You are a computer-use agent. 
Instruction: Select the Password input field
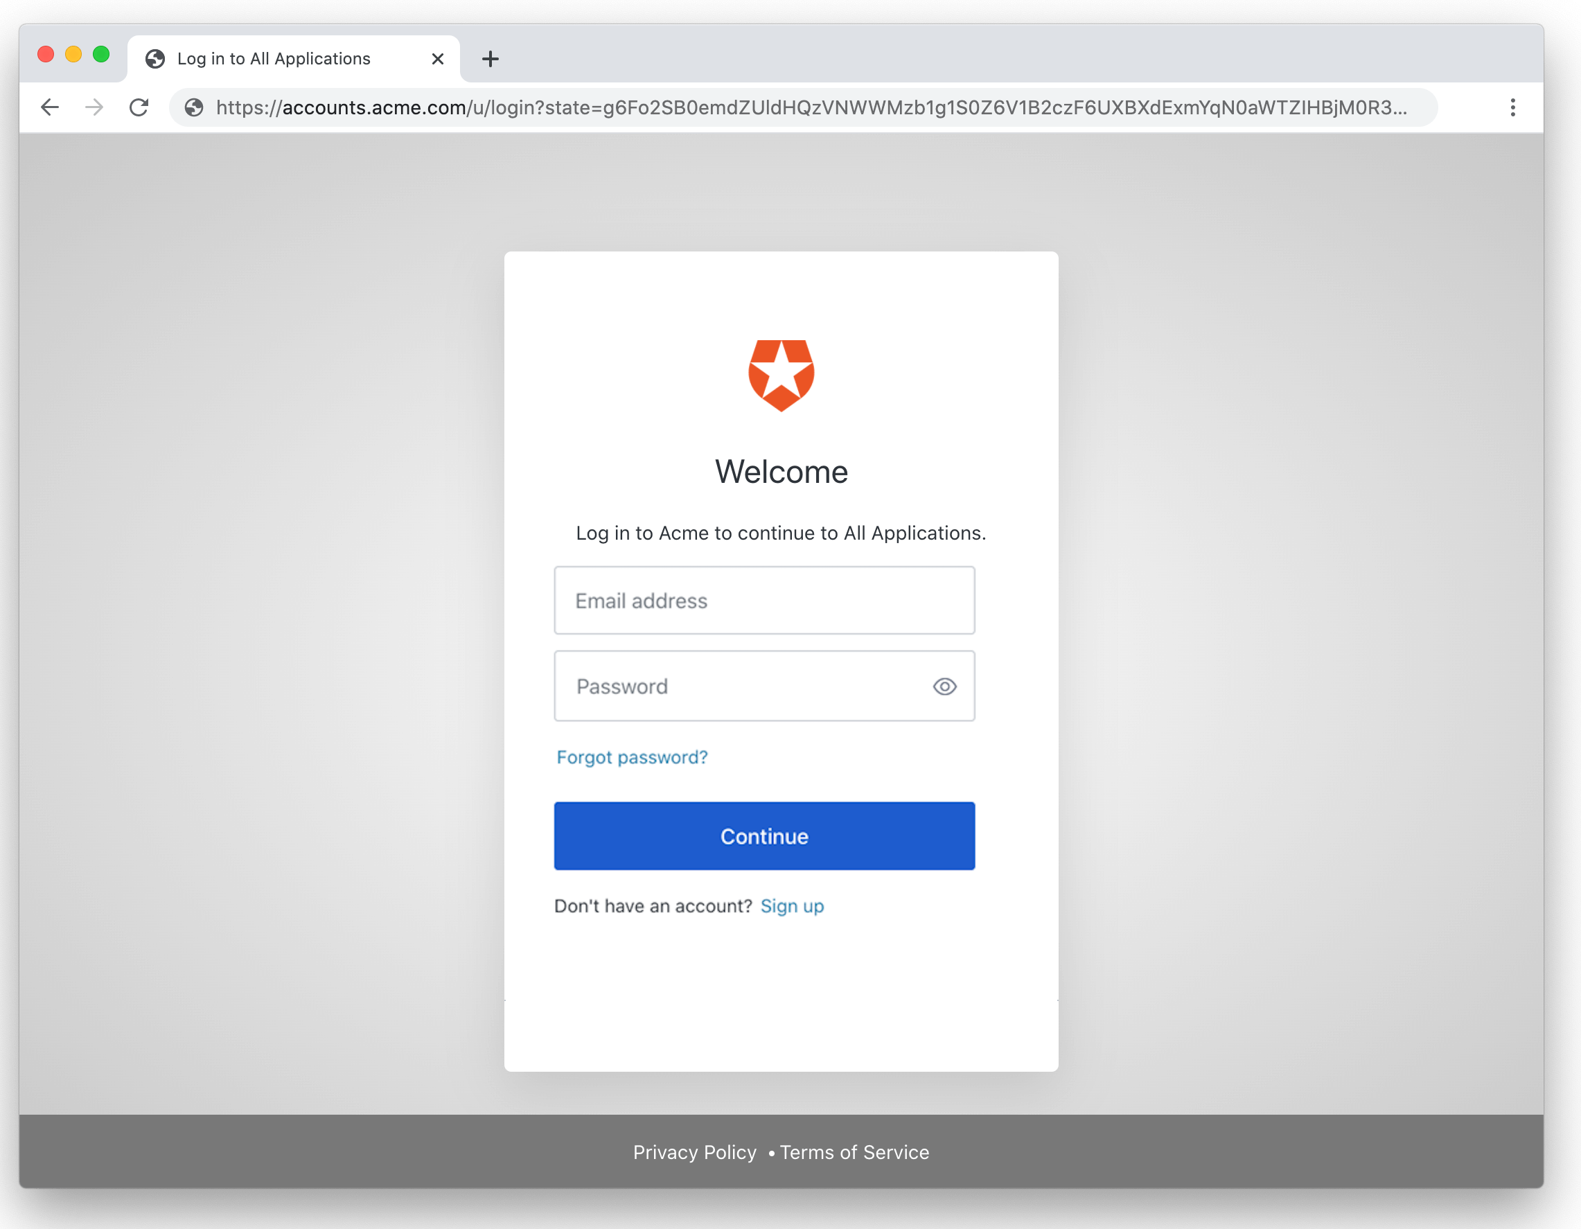pyautogui.click(x=763, y=685)
